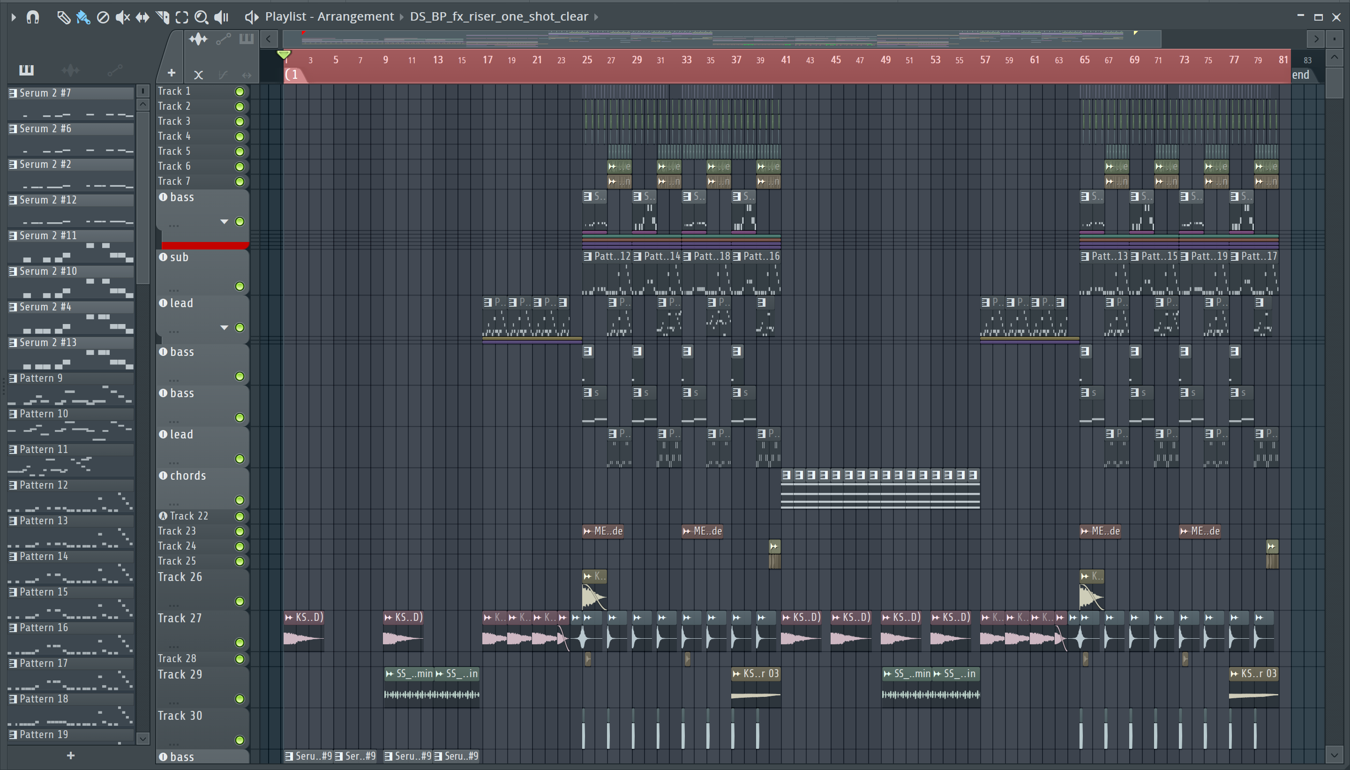Select the Draw pencil tool
Screen dimensions: 1350x770
point(63,17)
